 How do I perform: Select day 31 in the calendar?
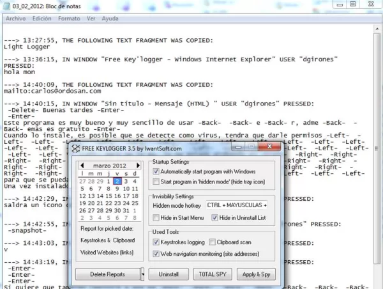coord(126,210)
